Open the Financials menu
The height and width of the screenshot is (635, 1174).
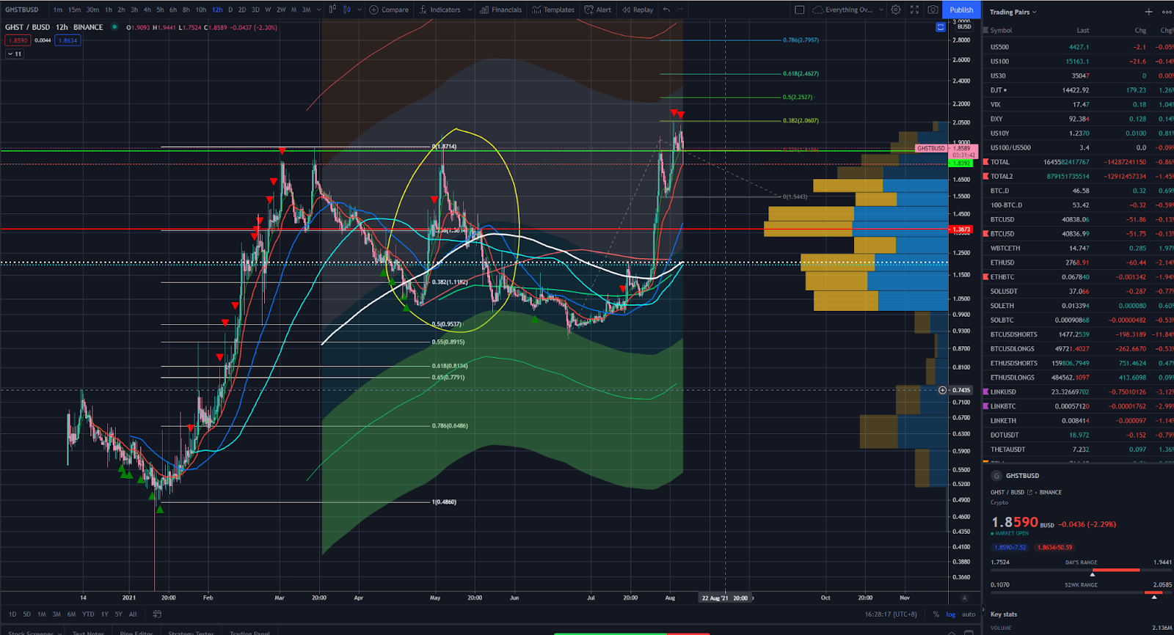[501, 10]
